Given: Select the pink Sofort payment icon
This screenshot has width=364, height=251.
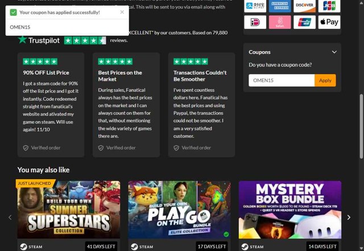Looking at the screenshot, I should click(280, 22).
